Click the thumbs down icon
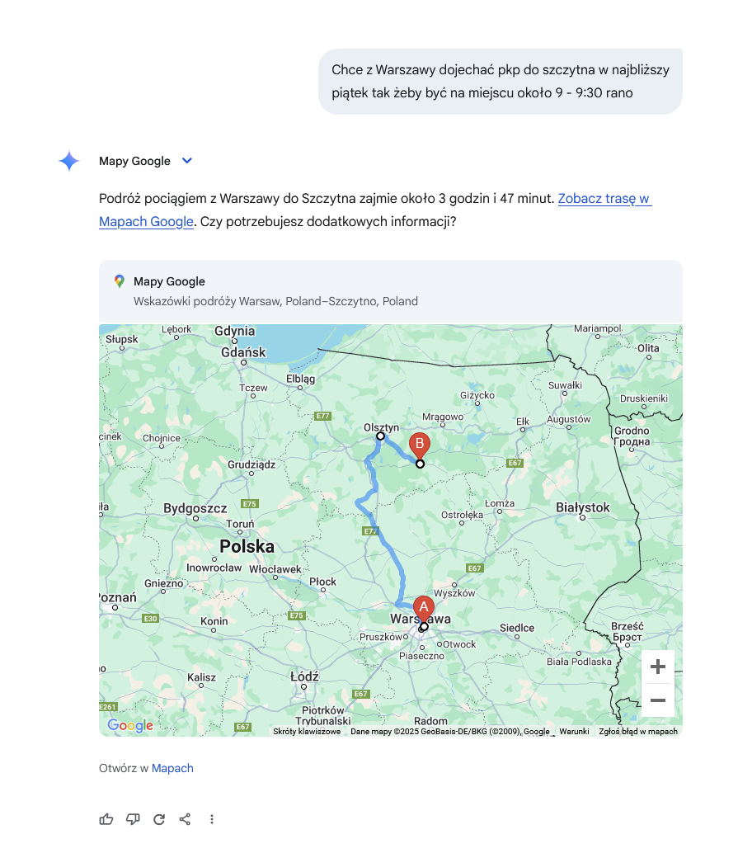This screenshot has height=853, width=738. tap(133, 819)
